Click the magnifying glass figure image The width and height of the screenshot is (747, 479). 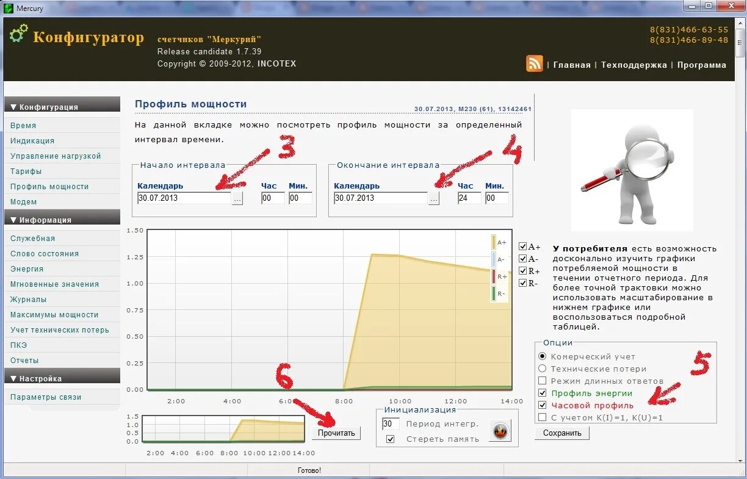(632, 170)
